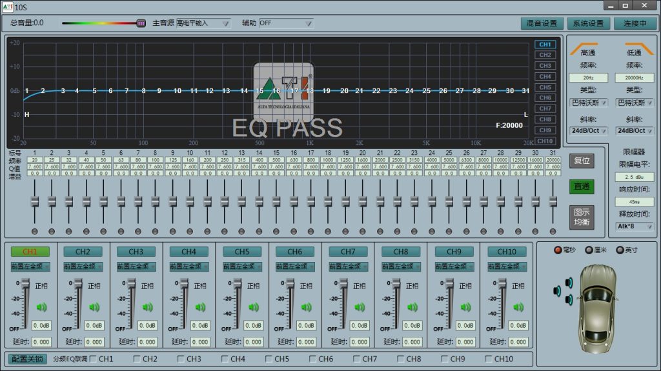Open 混音设置 mixer settings
The height and width of the screenshot is (371, 661).
pos(542,23)
